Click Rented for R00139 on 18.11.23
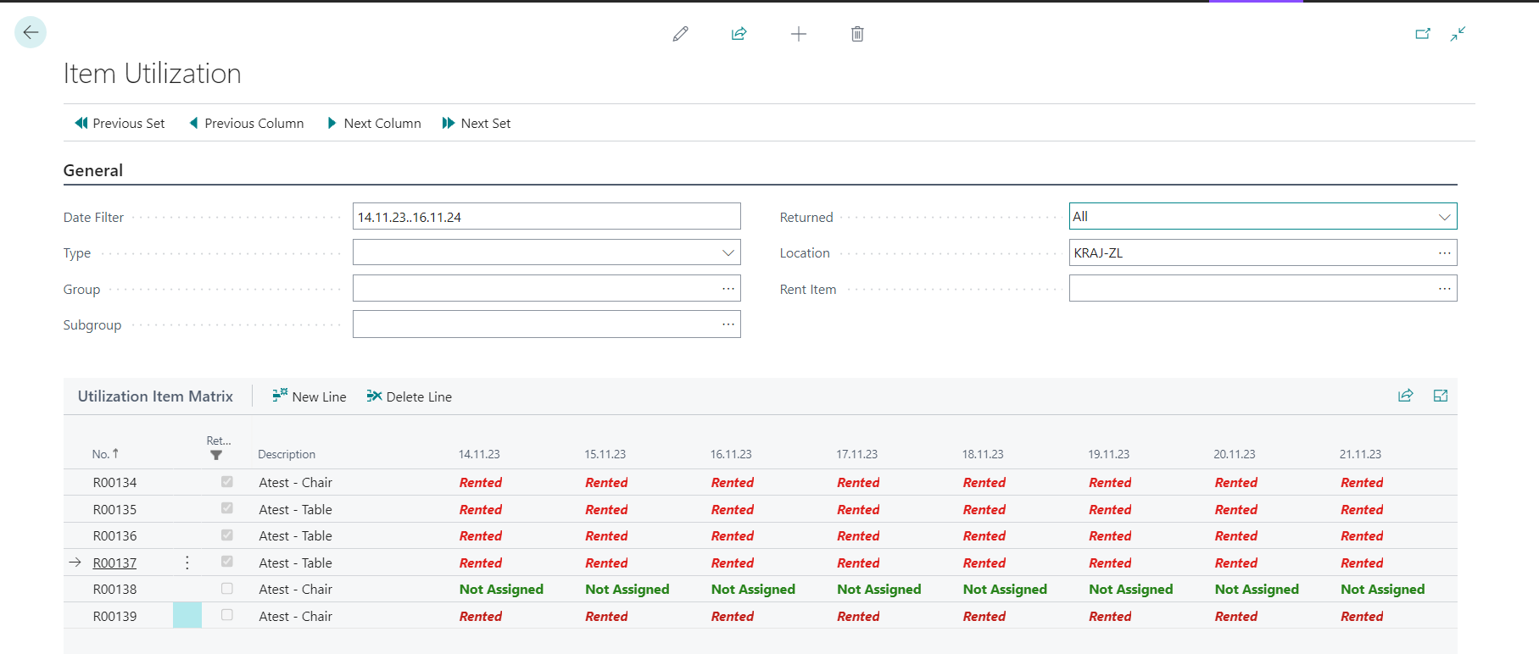Viewport: 1539px width, 654px height. pyautogui.click(x=984, y=617)
